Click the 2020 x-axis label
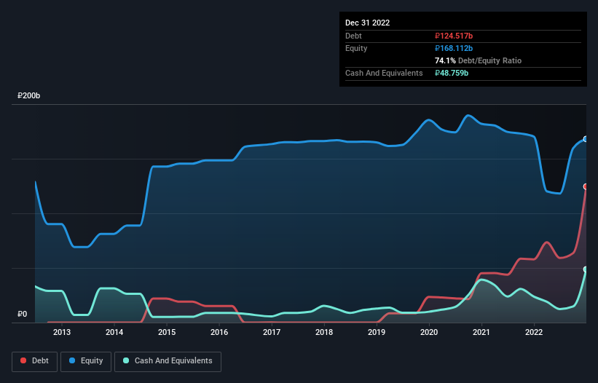This screenshot has height=383, width=598. click(429, 332)
